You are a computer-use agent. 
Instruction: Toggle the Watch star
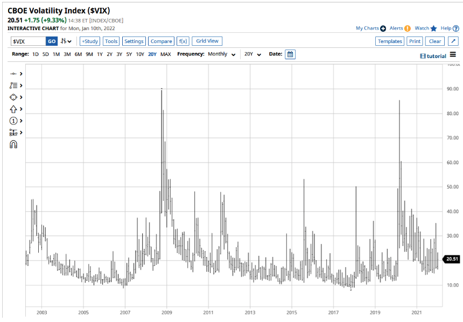pyautogui.click(x=433, y=29)
